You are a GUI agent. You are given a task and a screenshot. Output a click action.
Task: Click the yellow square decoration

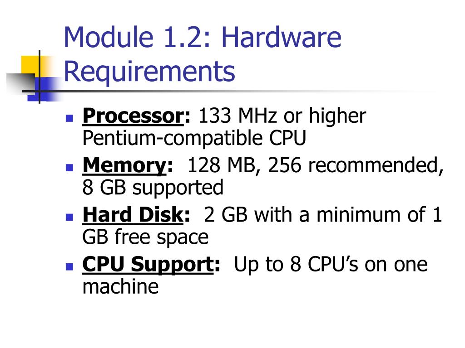35,67
